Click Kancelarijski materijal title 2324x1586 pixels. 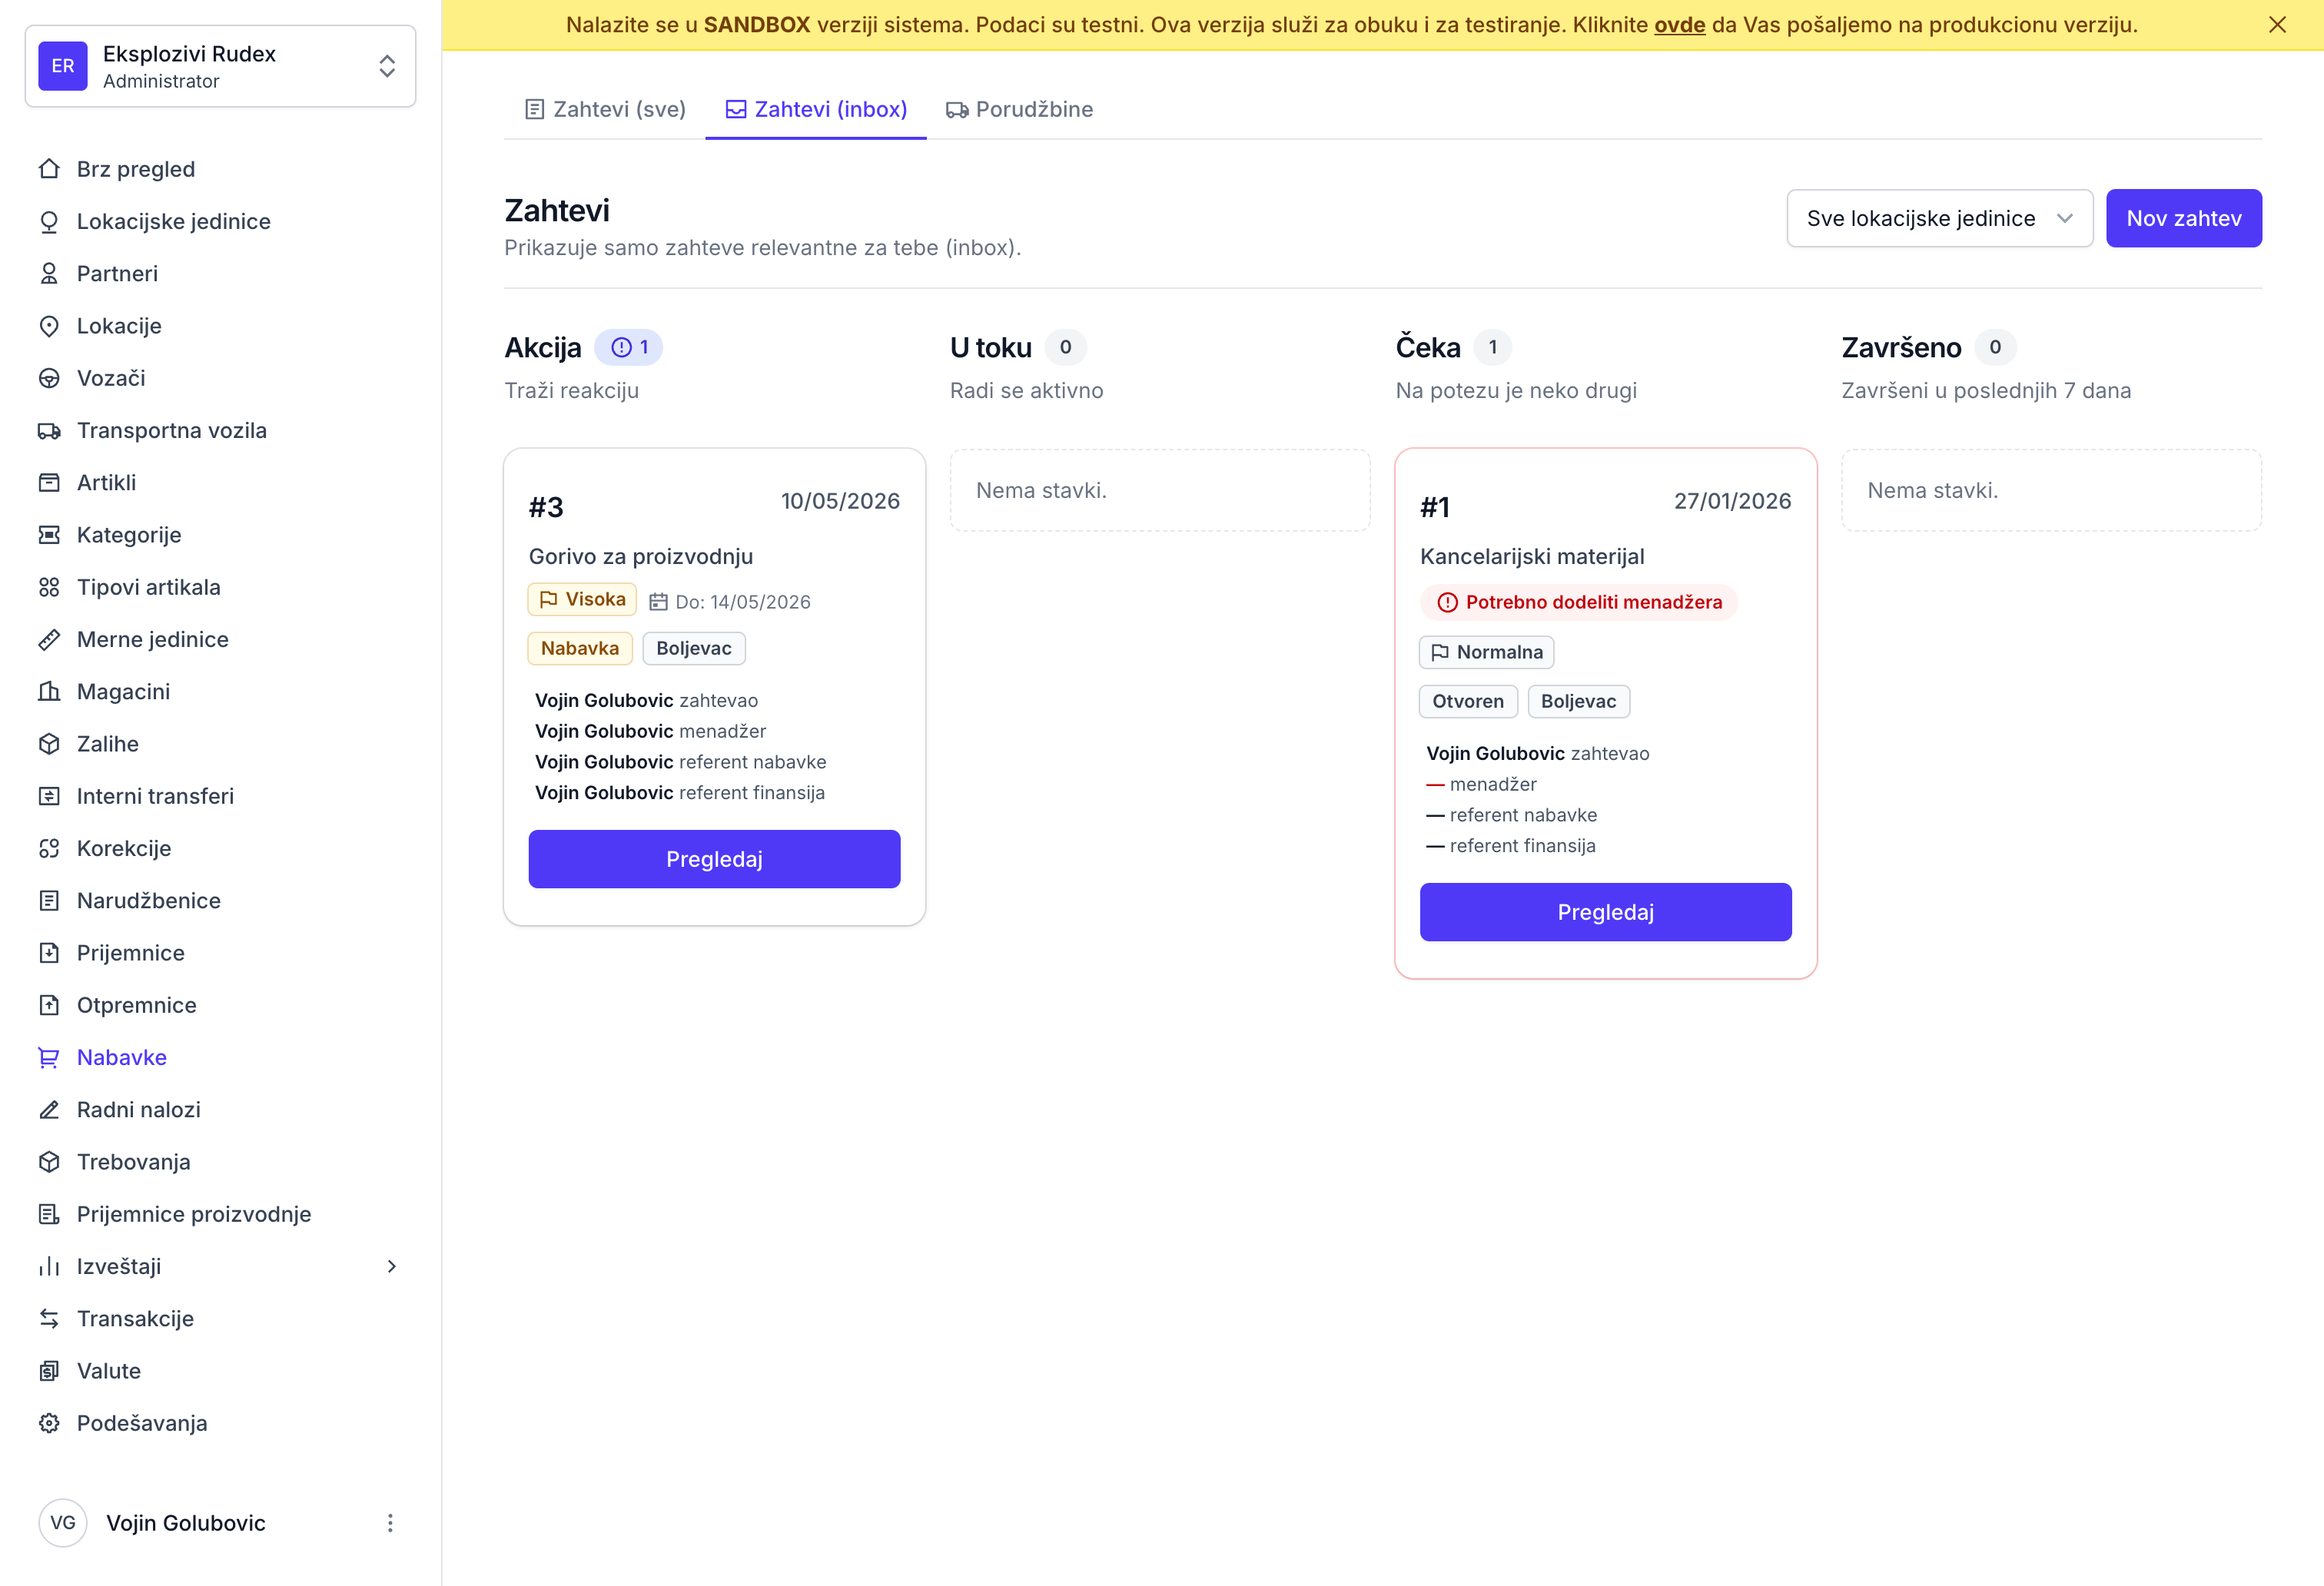[1532, 556]
